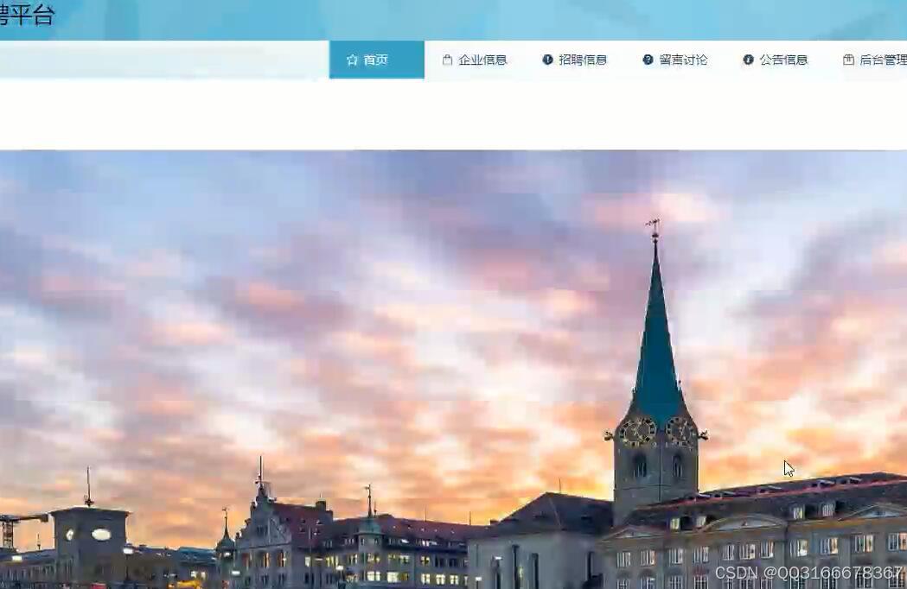Open the 招聘信息 menu item
907x589 pixels.
point(574,60)
